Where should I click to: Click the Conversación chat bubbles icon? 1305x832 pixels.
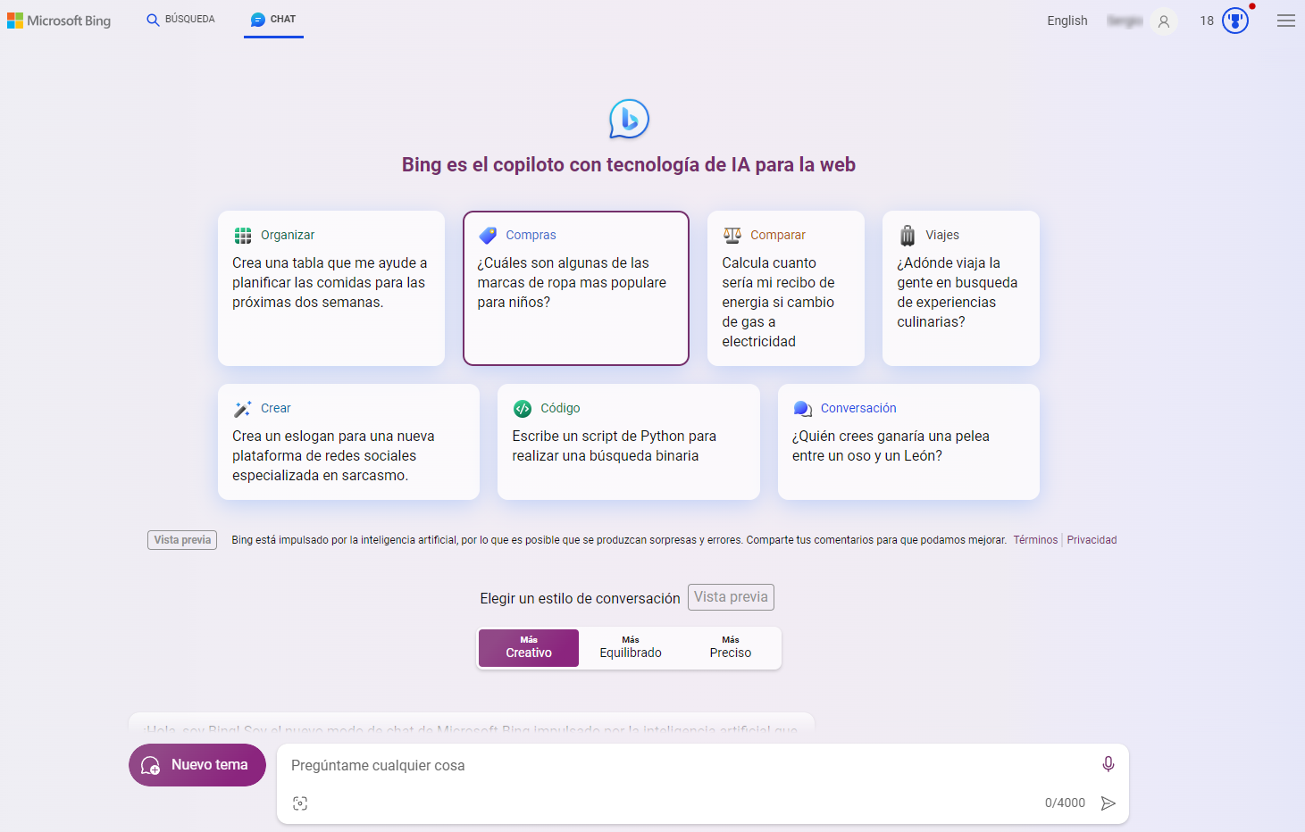(x=803, y=408)
